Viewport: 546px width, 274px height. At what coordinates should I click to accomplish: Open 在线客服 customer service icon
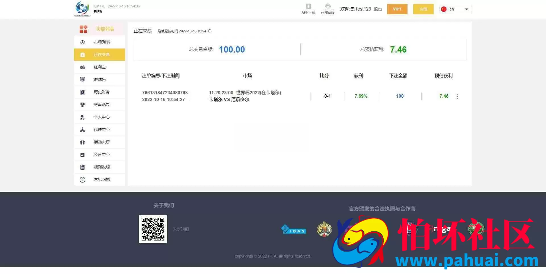coord(328,6)
